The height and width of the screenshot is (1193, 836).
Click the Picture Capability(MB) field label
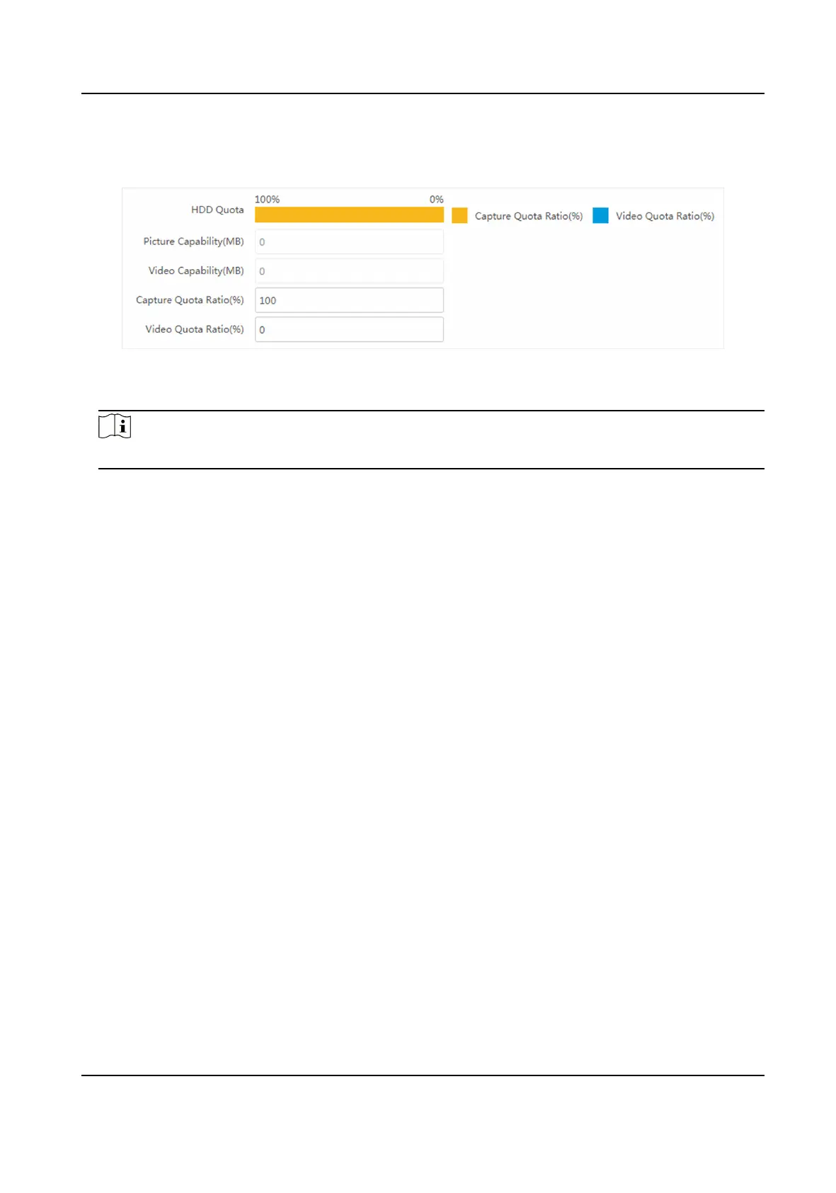coord(193,241)
